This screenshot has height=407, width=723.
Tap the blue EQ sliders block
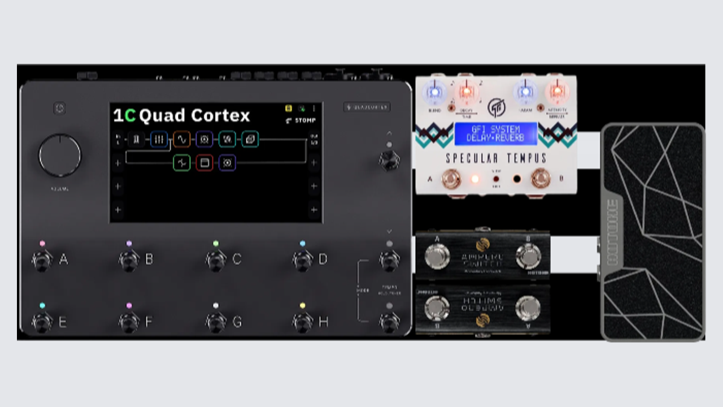pyautogui.click(x=159, y=139)
